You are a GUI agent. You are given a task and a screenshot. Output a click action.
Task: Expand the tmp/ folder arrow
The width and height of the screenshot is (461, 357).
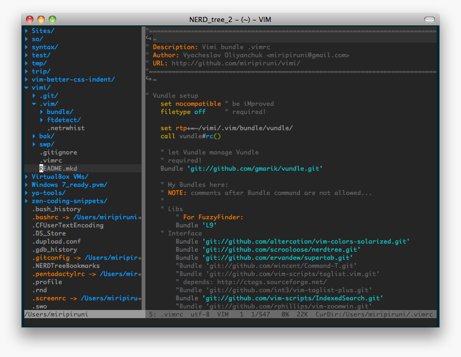coord(26,63)
